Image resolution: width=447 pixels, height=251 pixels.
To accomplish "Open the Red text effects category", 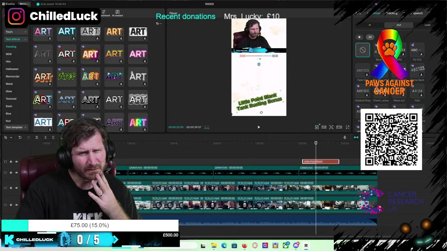I will click(8, 121).
